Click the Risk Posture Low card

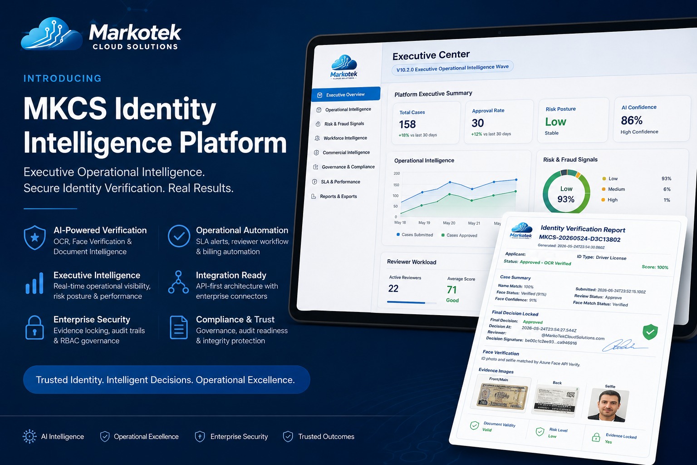[573, 120]
